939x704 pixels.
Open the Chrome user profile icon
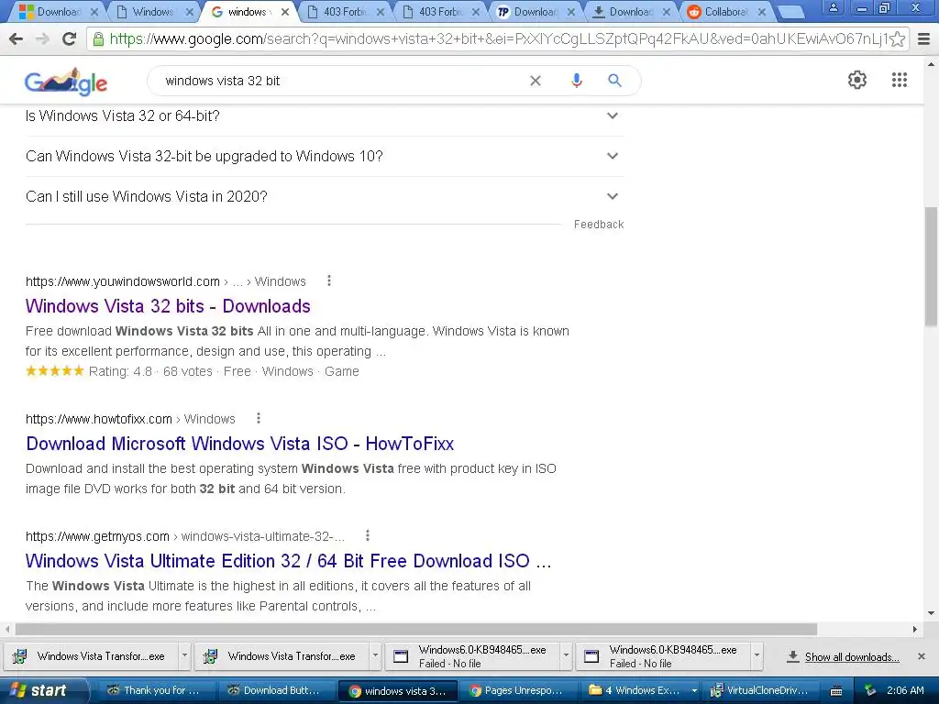click(x=833, y=7)
